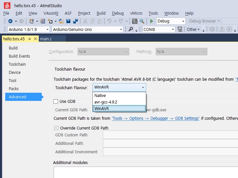Click the window layout grid icon

click(135, 21)
